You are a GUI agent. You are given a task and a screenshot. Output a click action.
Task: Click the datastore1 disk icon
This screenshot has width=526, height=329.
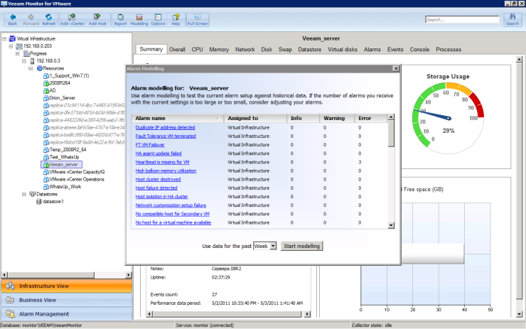pyautogui.click(x=39, y=201)
